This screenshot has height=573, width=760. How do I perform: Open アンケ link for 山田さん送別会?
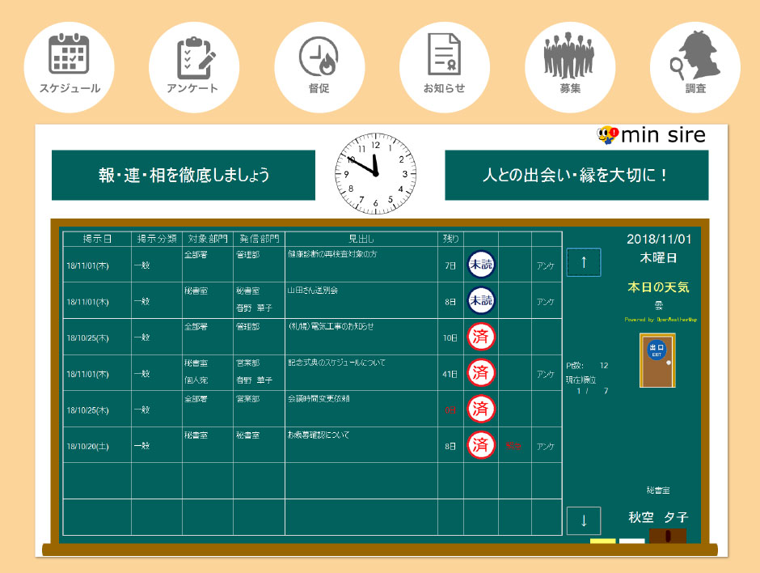545,302
